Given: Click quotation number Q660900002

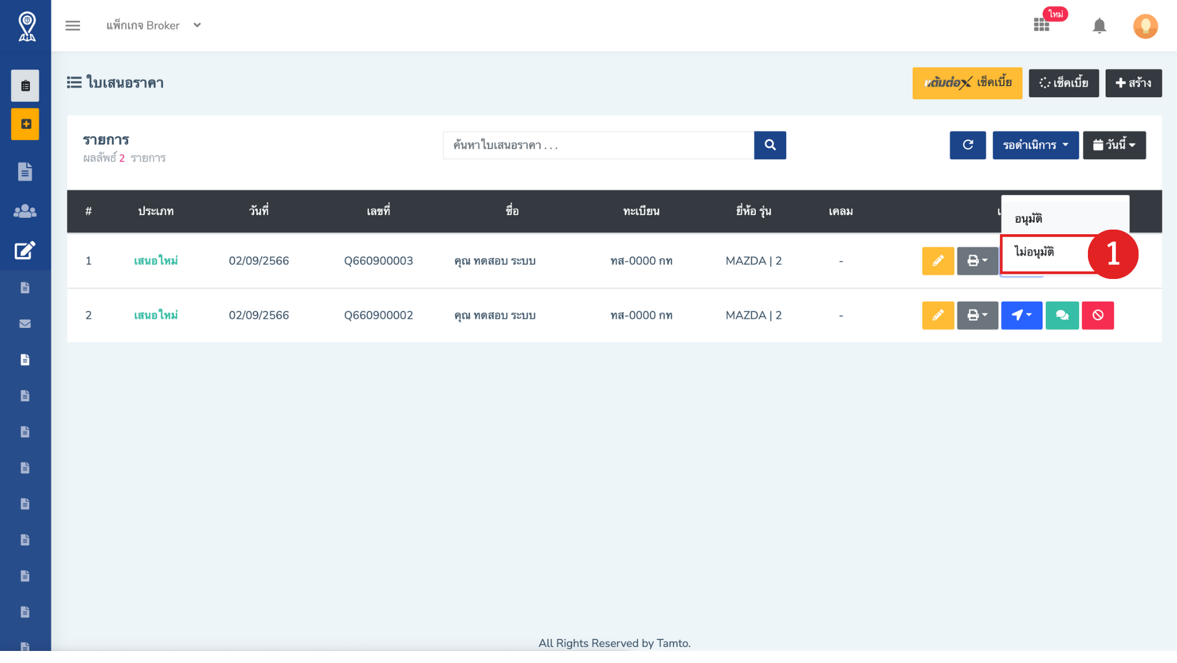Looking at the screenshot, I should (378, 315).
